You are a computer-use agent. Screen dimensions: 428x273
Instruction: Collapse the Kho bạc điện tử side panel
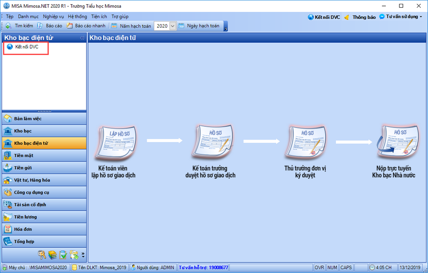(x=82, y=38)
